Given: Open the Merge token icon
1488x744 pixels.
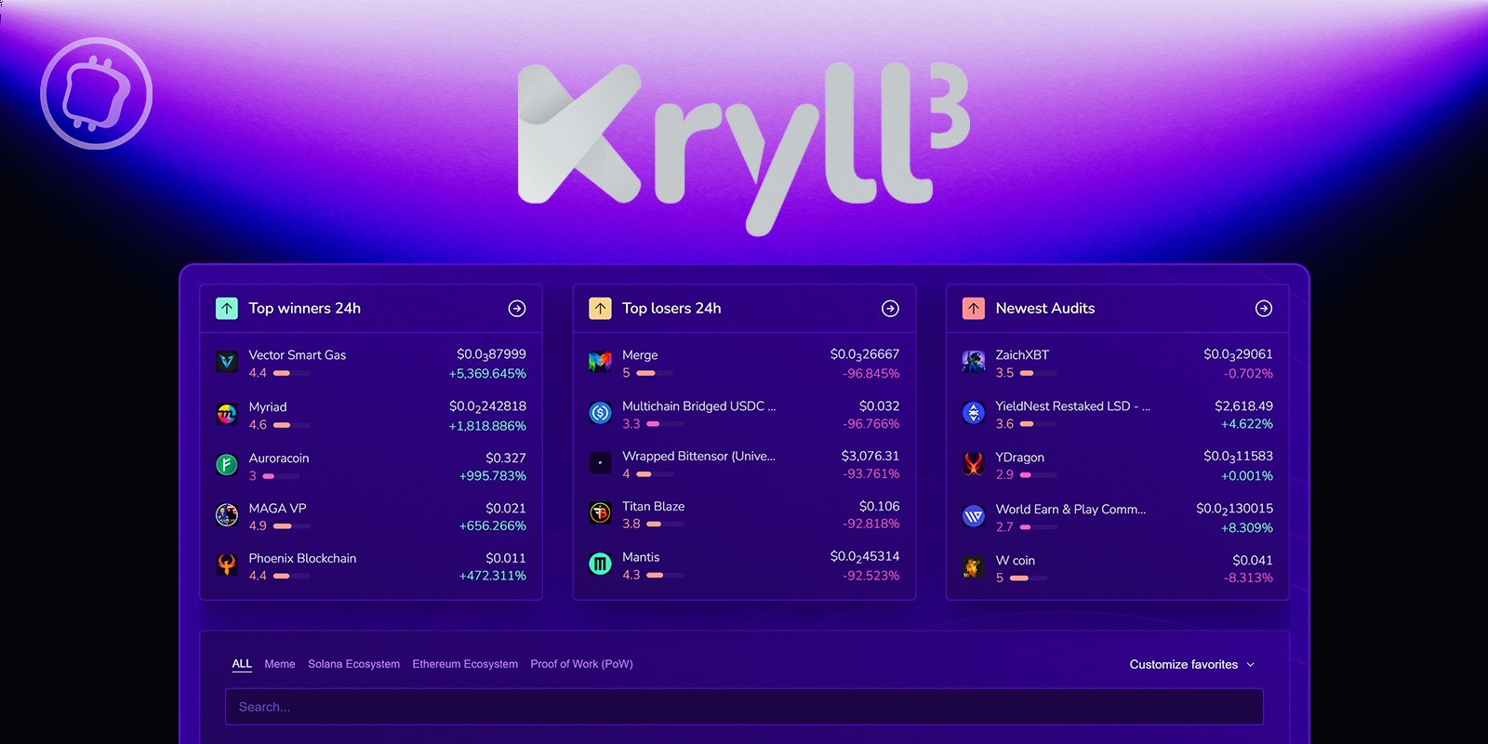Looking at the screenshot, I should pyautogui.click(x=601, y=362).
